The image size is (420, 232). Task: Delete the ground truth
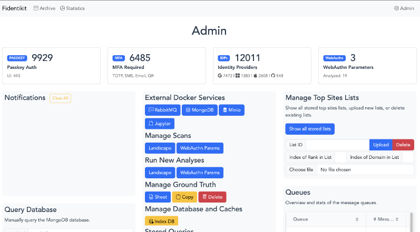212,197
